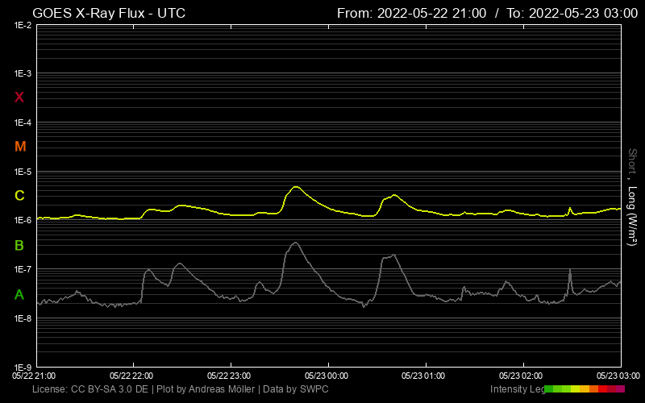Screen dimensions: 645x403
Task: Select the red X flare class label
Action: pyautogui.click(x=19, y=98)
